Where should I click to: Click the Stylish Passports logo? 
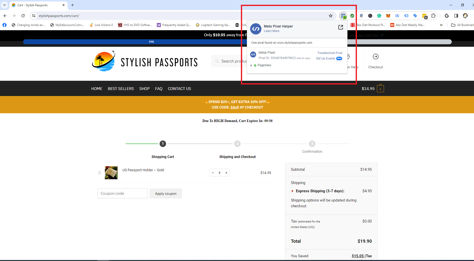coord(145,61)
